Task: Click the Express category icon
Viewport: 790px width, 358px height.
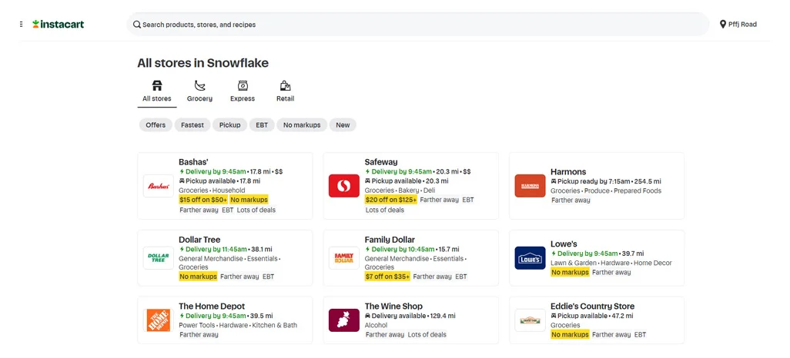Action: pyautogui.click(x=243, y=85)
